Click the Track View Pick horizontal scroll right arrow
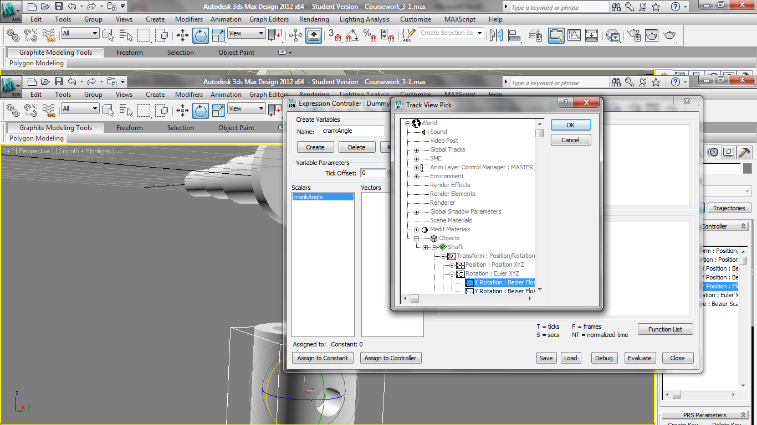Image resolution: width=757 pixels, height=425 pixels. (531, 298)
